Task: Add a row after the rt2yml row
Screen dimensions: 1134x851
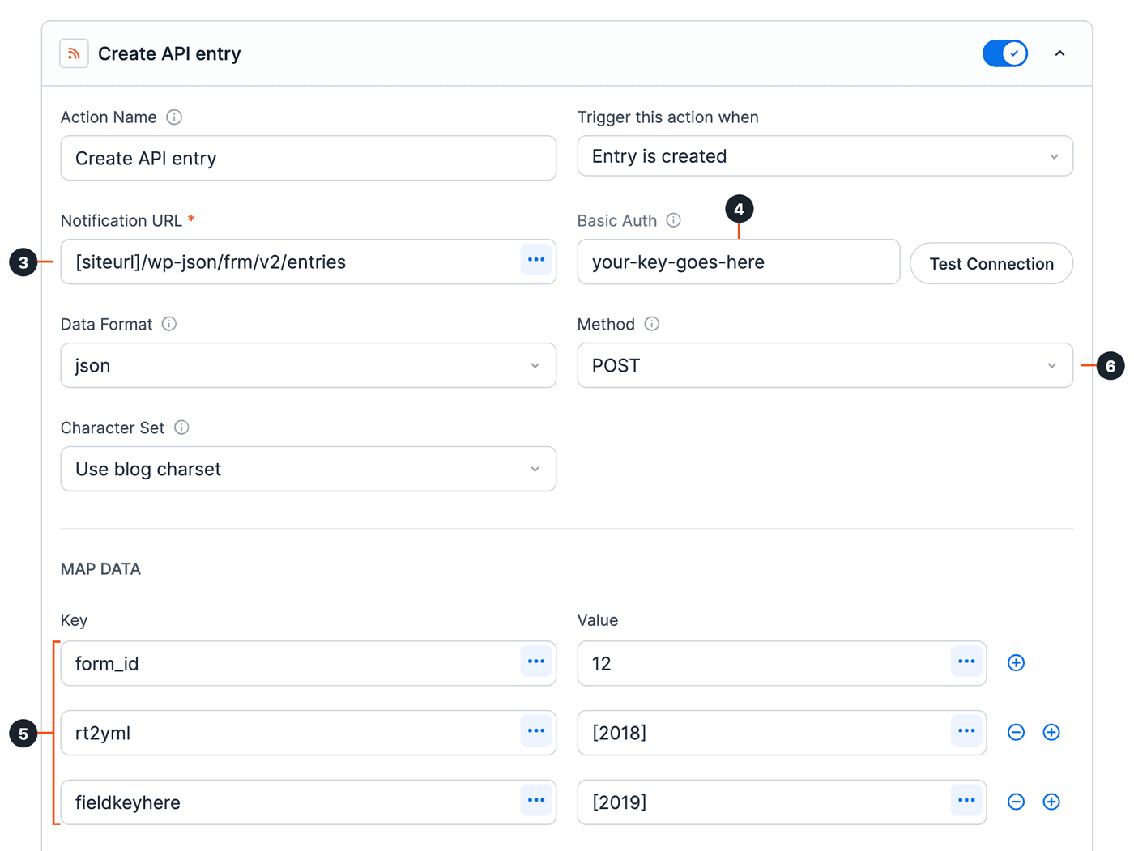Action: point(1051,733)
